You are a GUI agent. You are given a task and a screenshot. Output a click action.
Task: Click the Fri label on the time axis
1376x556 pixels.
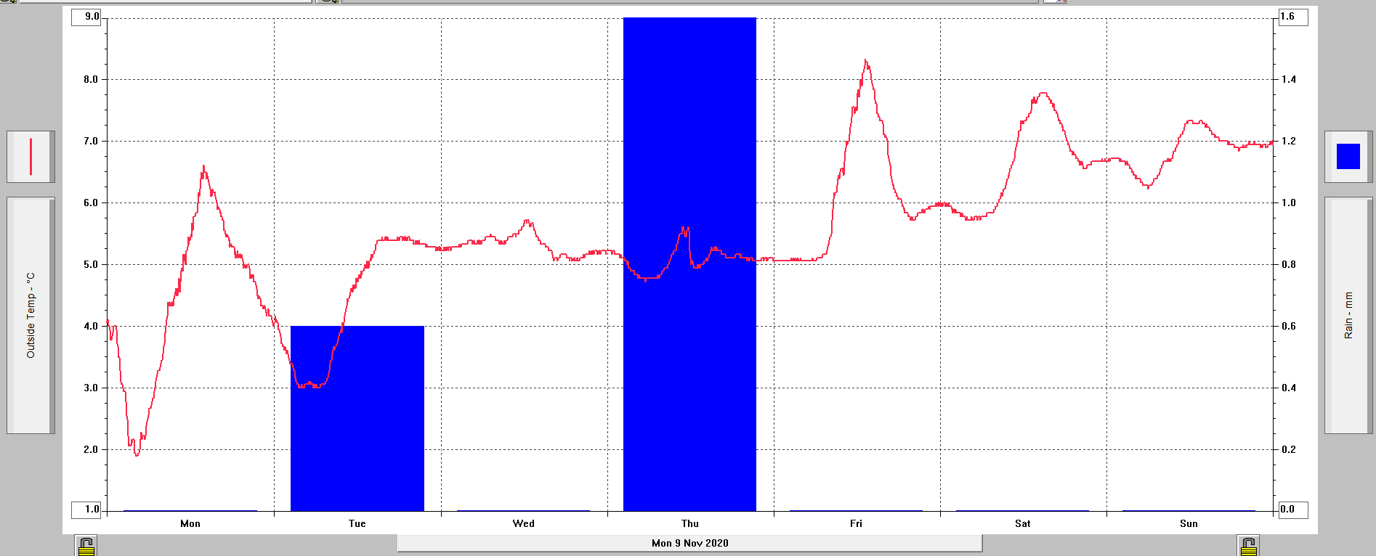tap(856, 523)
